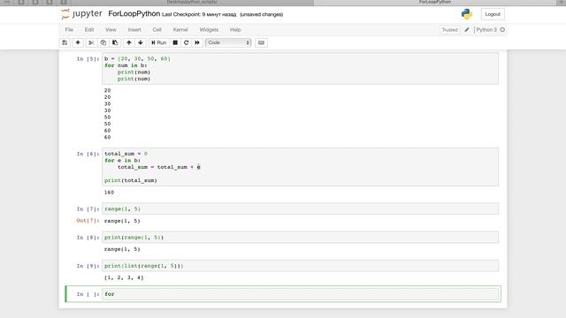Image resolution: width=566 pixels, height=318 pixels.
Task: Click the In [8] prompt label
Action: [88, 238]
